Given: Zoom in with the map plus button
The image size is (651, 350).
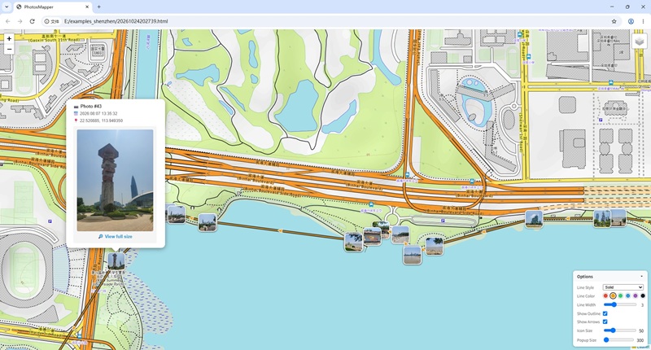Looking at the screenshot, I should tap(9, 38).
